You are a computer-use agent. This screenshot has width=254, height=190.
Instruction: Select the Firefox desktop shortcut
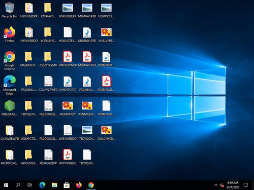(10, 34)
